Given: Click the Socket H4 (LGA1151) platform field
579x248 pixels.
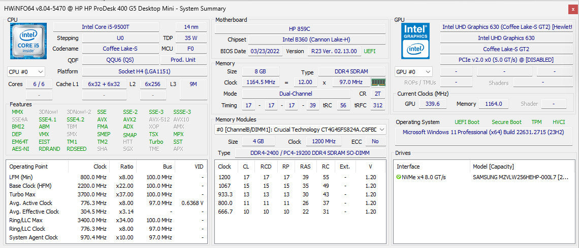Looking at the screenshot, I should tap(144, 71).
